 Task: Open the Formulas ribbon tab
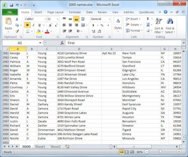pos(75,12)
